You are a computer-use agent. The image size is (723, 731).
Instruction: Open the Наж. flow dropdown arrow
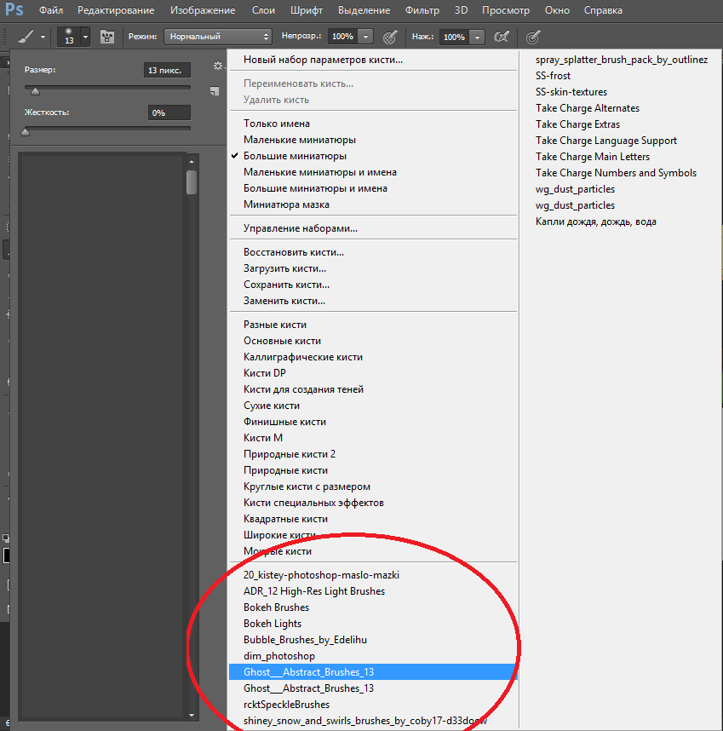[477, 37]
